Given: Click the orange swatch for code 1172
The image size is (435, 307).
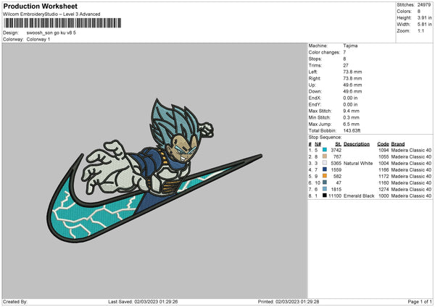Looking at the screenshot, I should [325, 176].
